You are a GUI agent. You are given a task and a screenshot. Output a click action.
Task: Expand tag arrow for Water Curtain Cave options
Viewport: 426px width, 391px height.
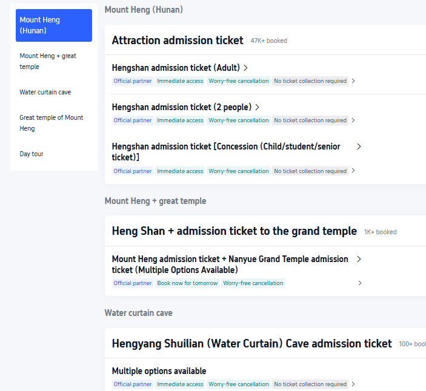[x=353, y=384]
